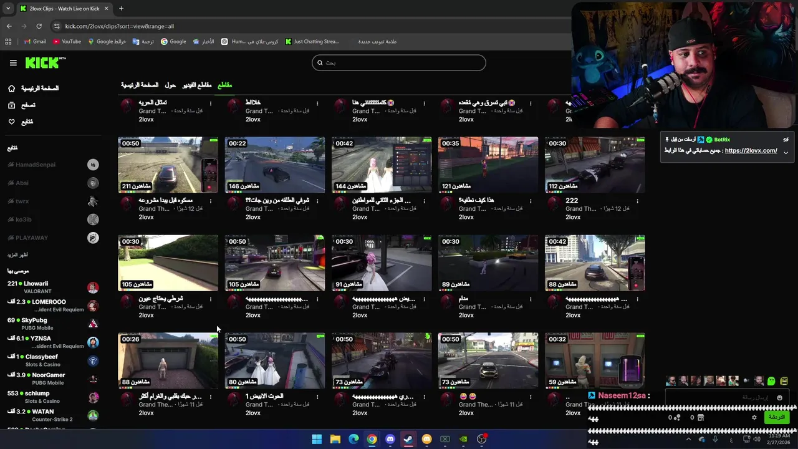Open options menu for clip مسكوه قبل يبدا مشروعه

click(x=211, y=201)
